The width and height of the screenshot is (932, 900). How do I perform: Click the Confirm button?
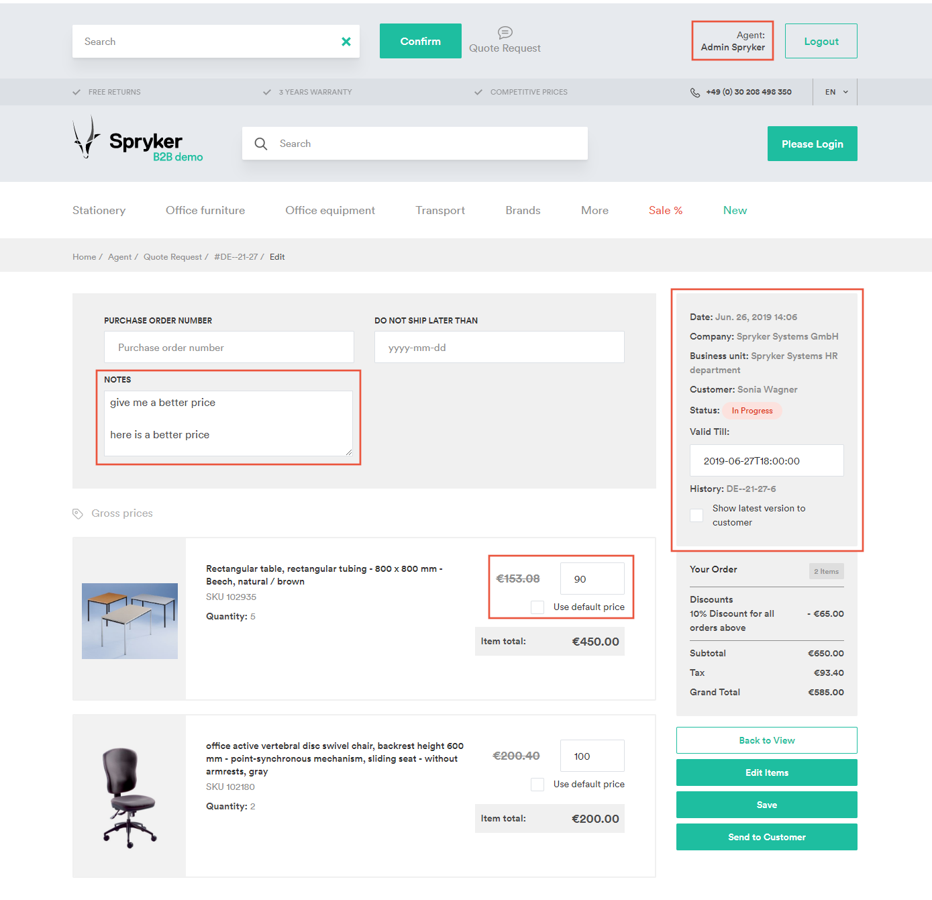pyautogui.click(x=421, y=41)
